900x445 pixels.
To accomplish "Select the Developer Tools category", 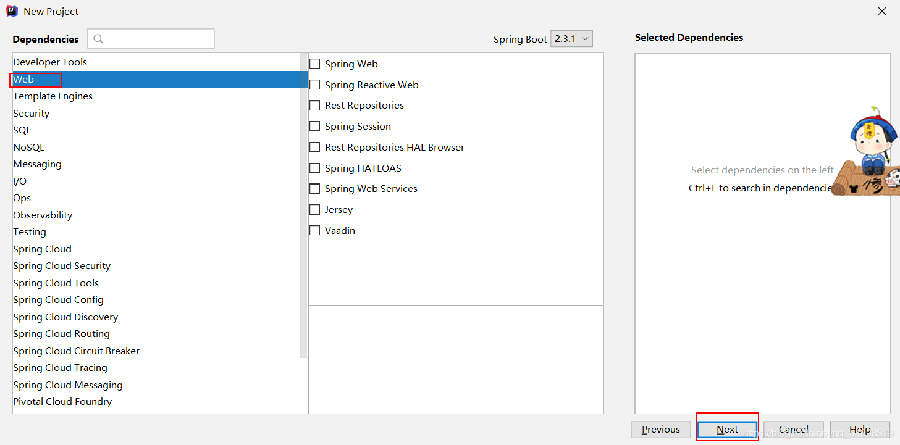I will tap(157, 62).
